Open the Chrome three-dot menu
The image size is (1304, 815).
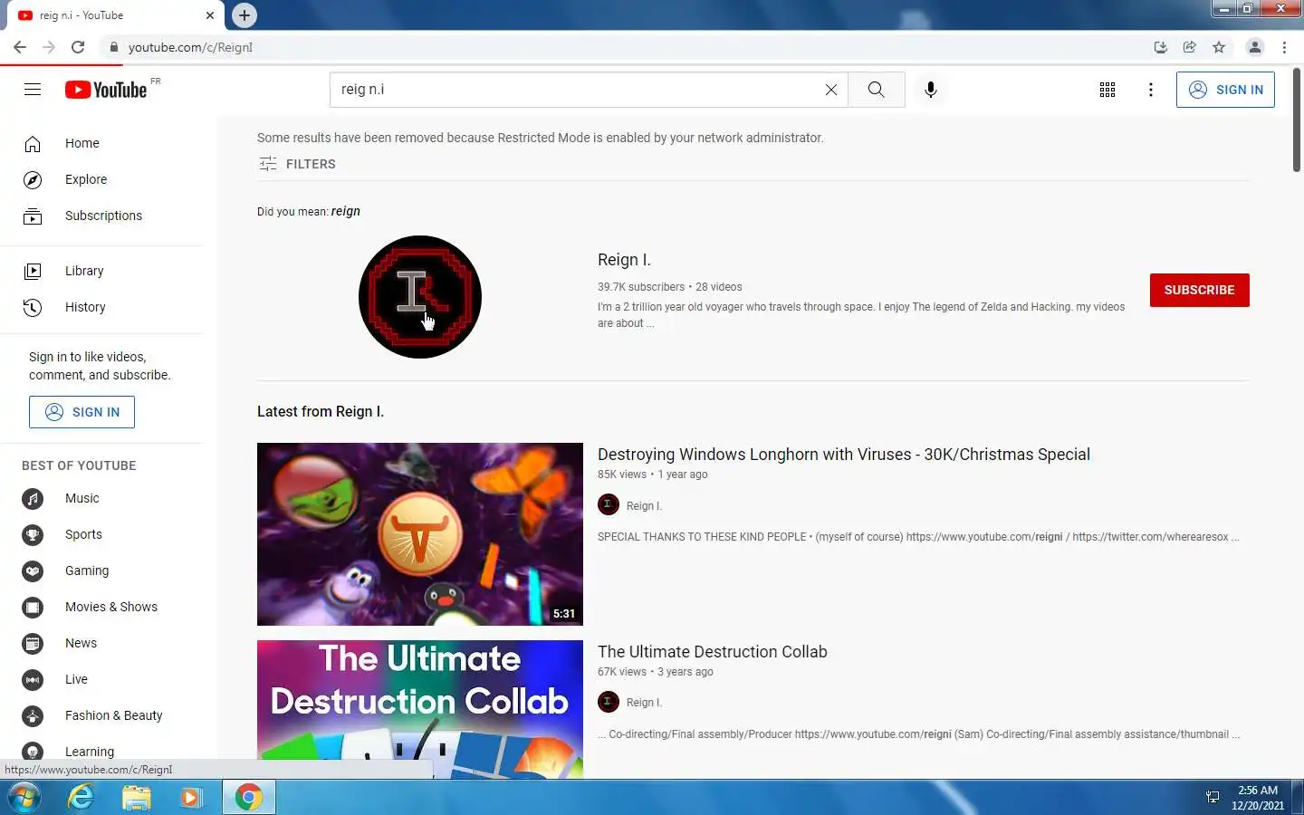(1284, 47)
